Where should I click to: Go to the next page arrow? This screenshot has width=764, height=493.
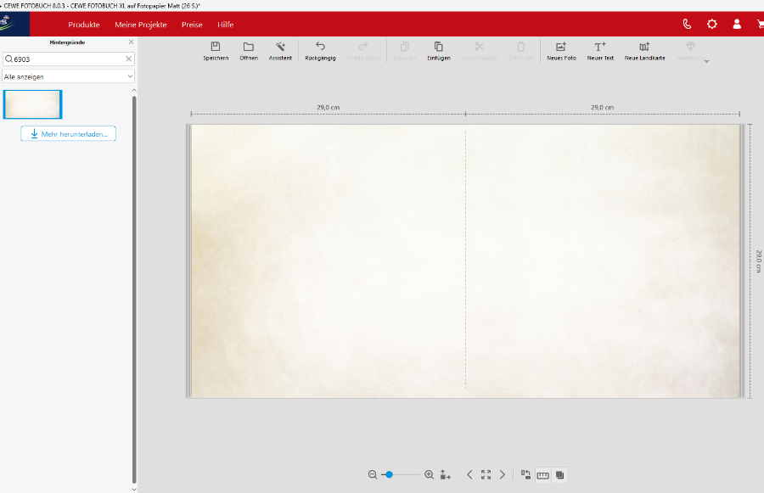coord(503,475)
